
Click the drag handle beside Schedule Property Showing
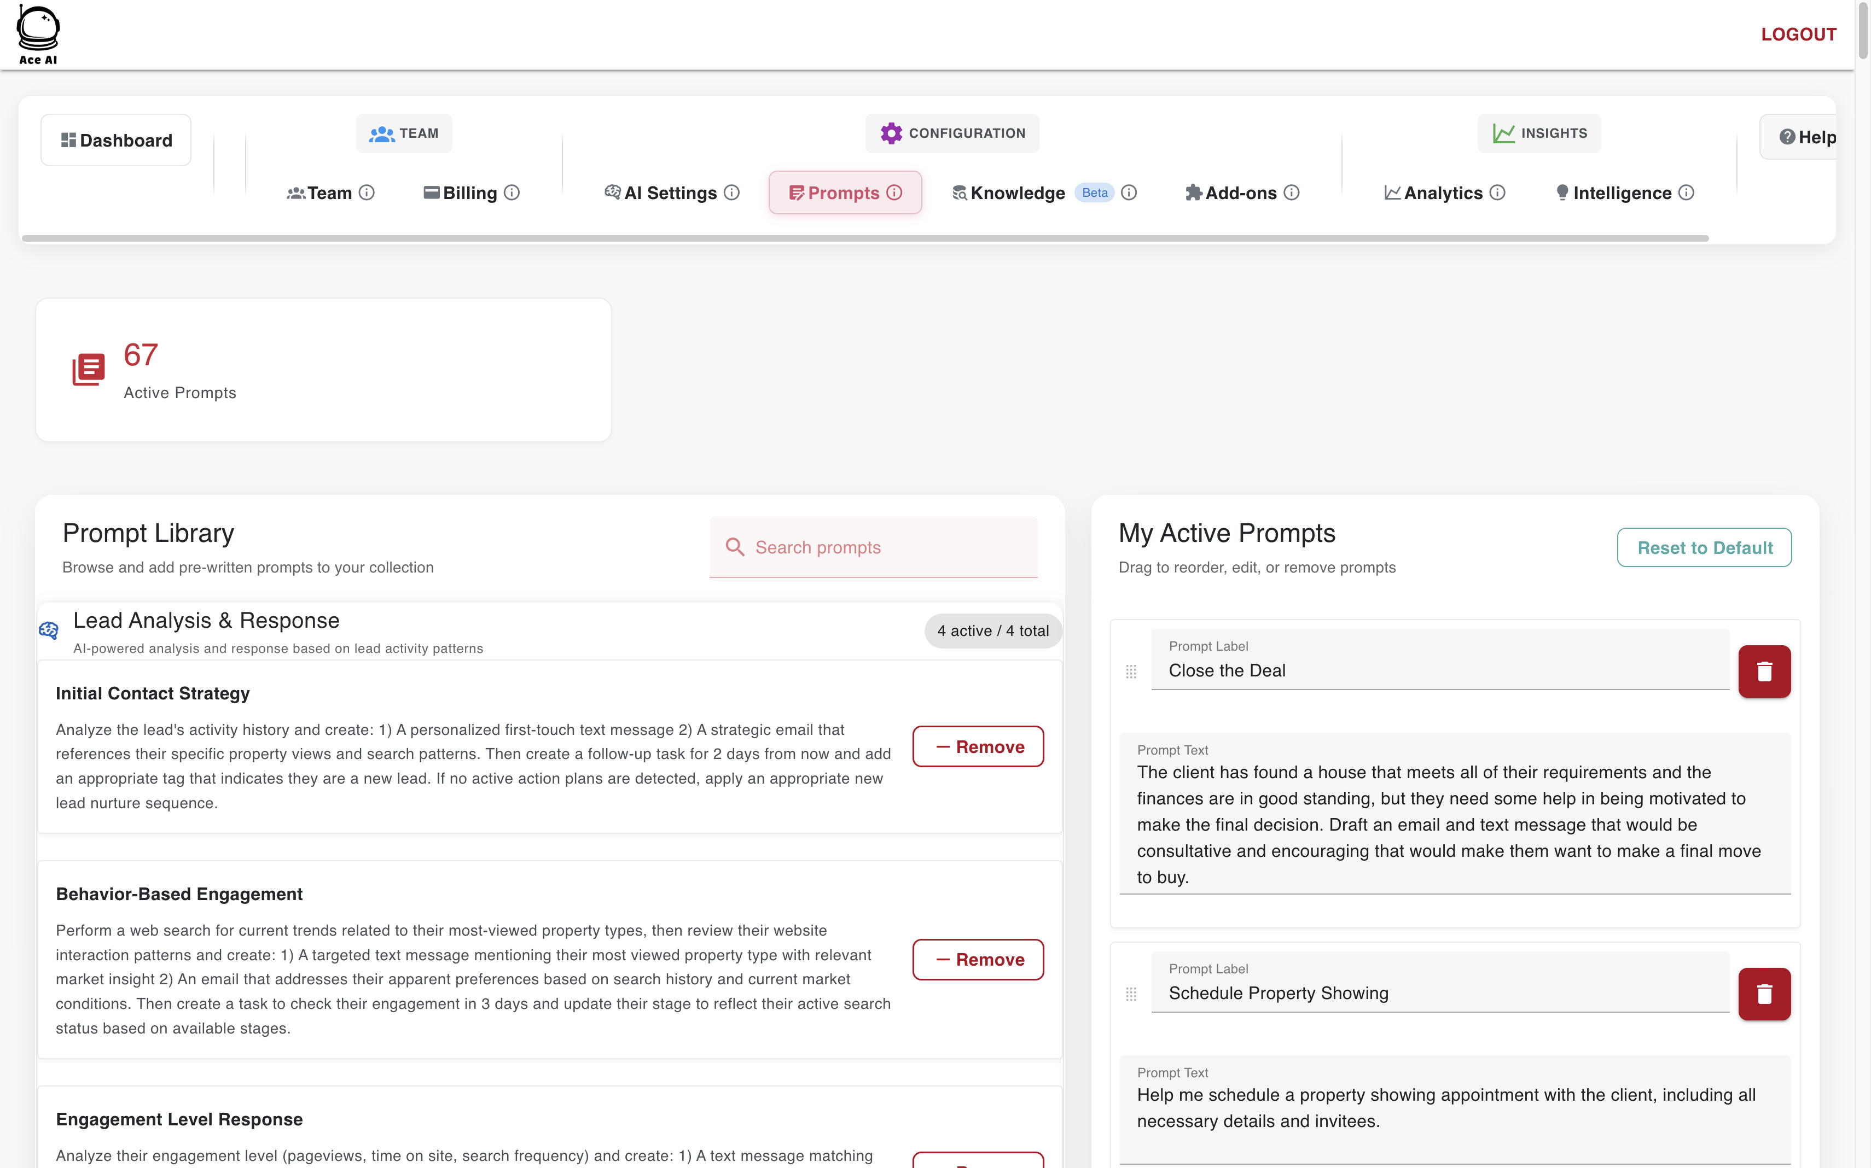1131,994
